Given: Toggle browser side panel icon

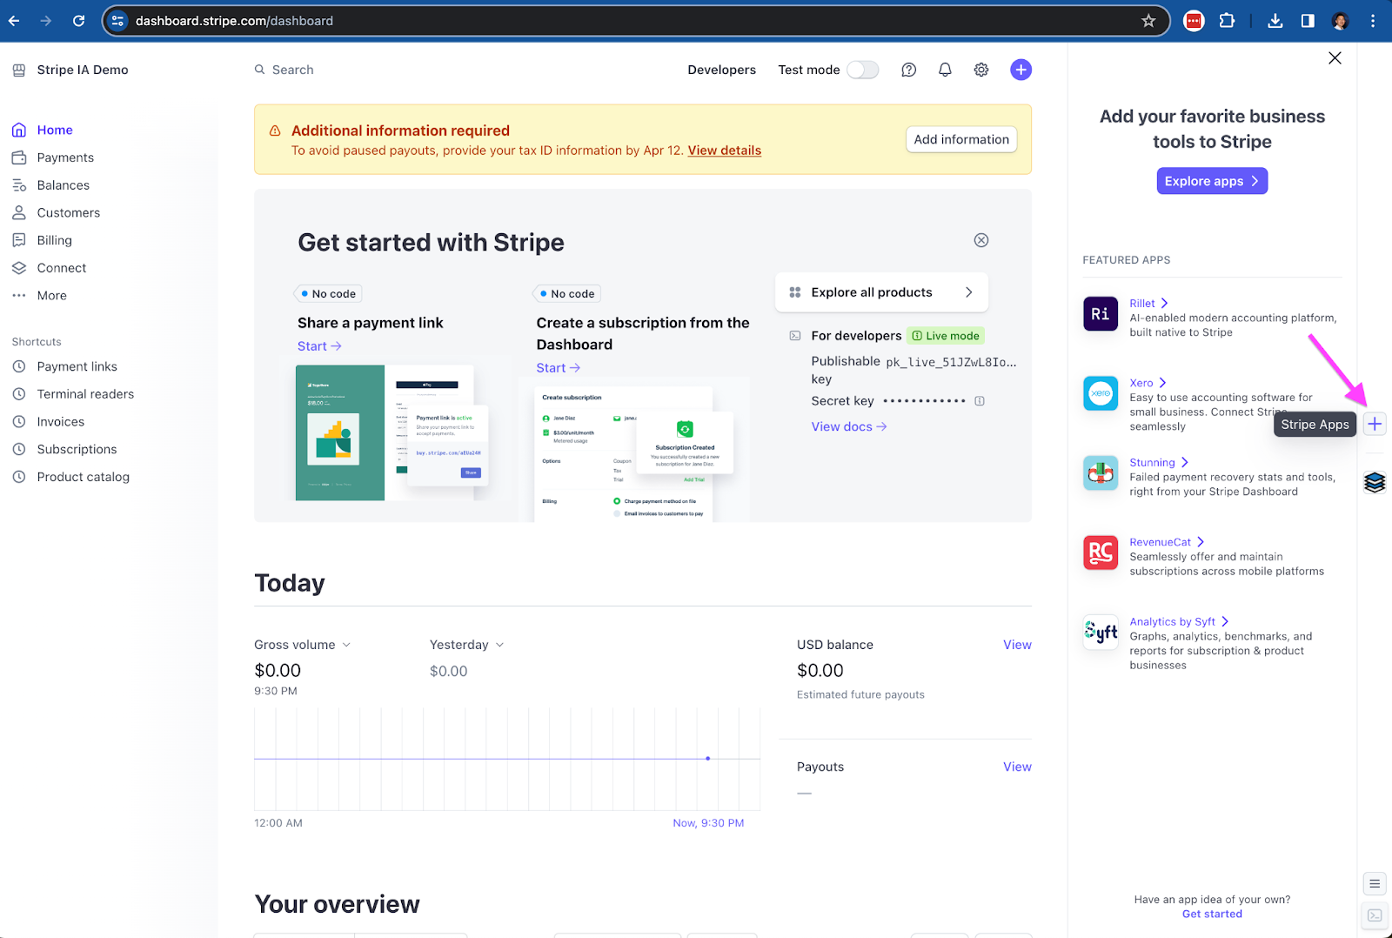Looking at the screenshot, I should (x=1308, y=21).
